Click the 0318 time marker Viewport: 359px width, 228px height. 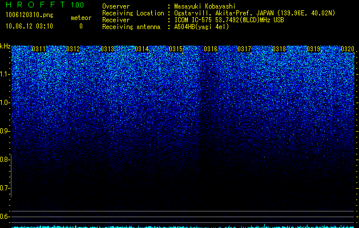coord(279,49)
